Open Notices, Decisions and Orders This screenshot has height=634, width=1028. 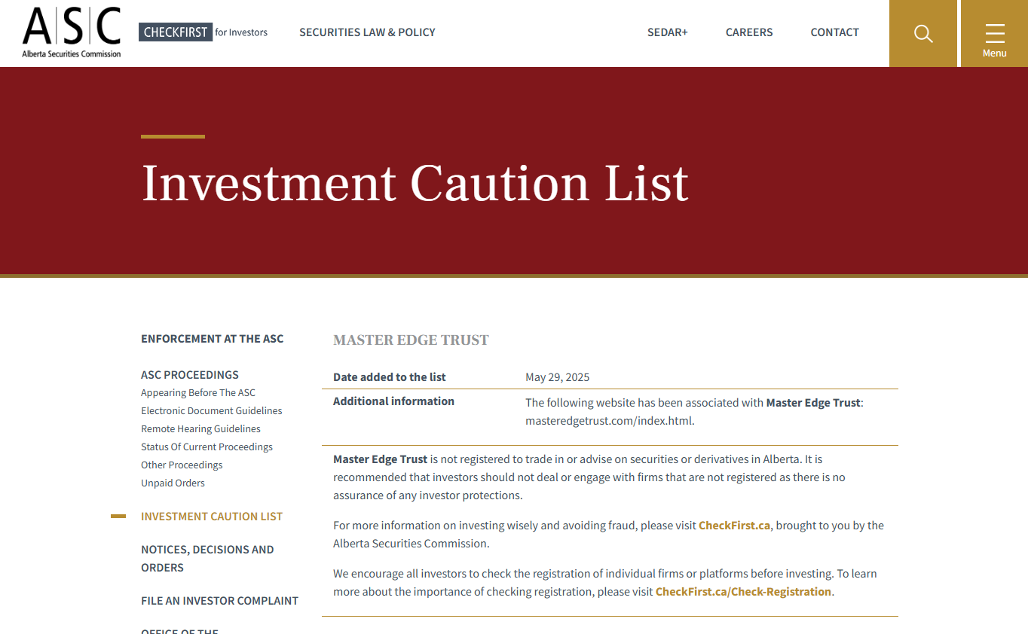[x=207, y=559]
